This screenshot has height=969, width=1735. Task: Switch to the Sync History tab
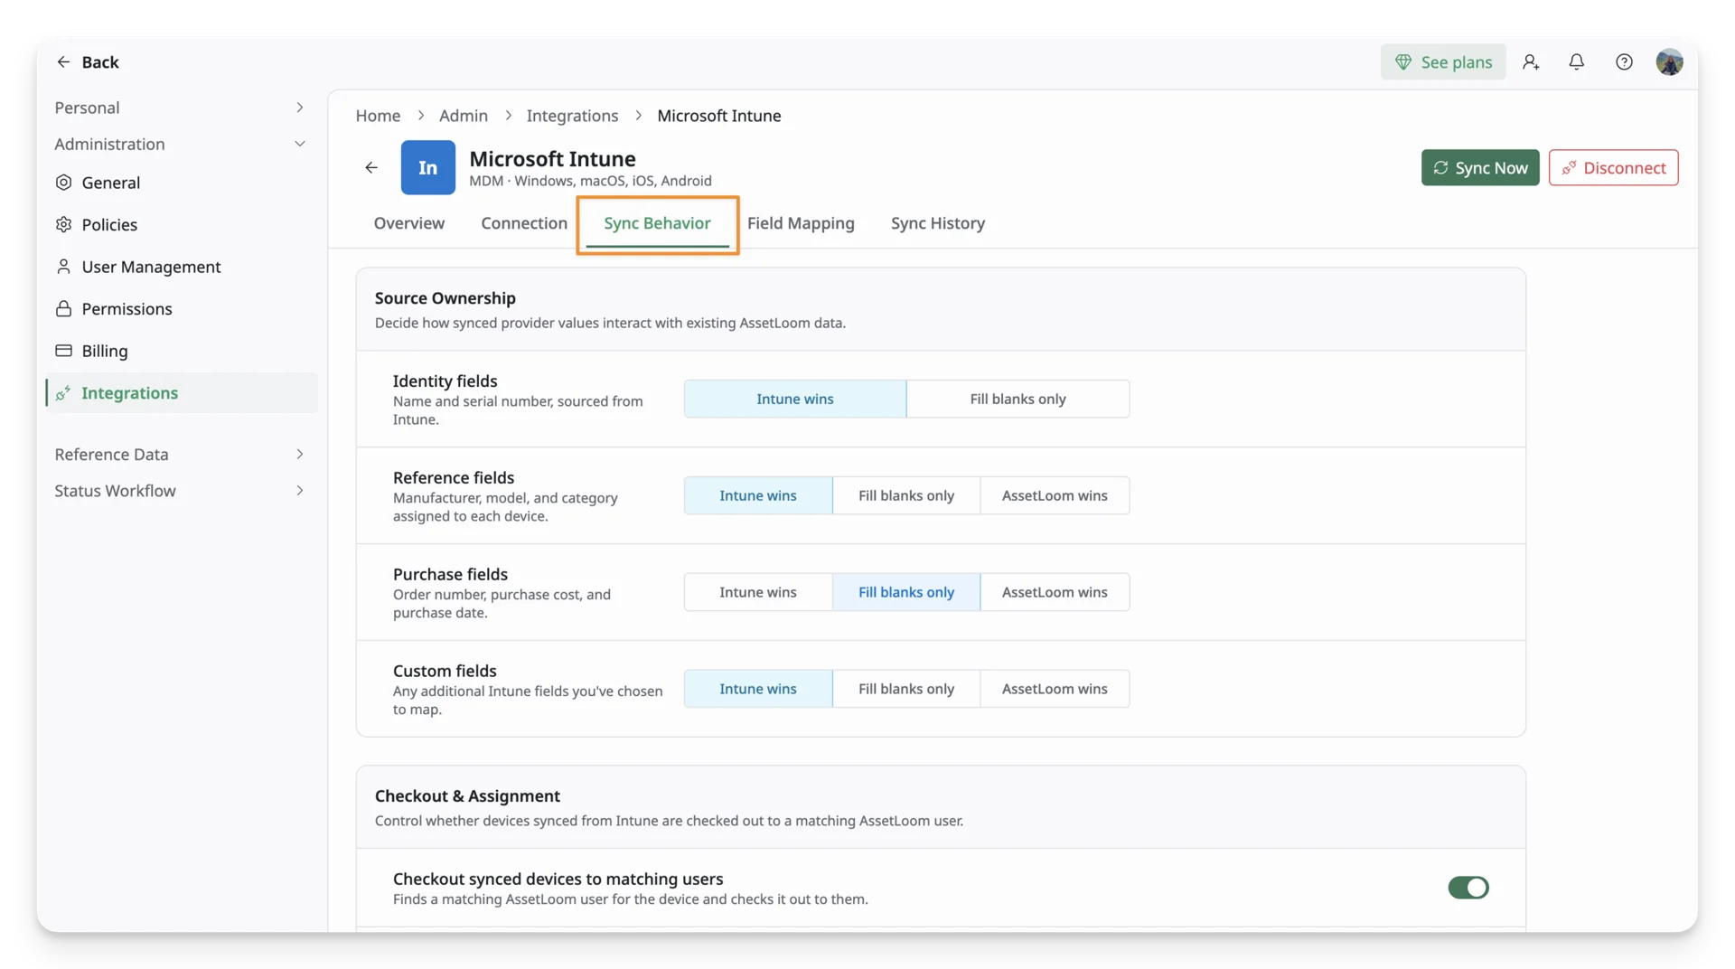click(x=938, y=223)
